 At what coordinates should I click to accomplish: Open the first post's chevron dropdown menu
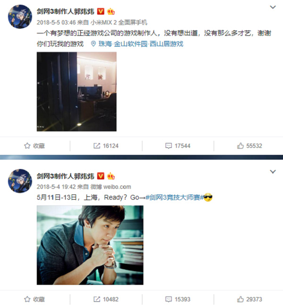pos(273,7)
